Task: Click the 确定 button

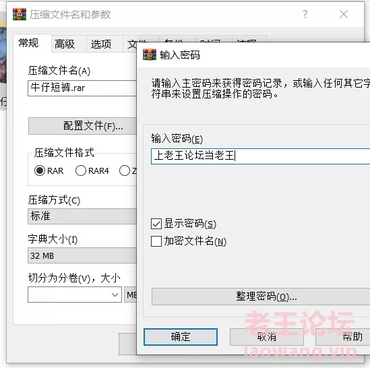Action: [x=181, y=337]
